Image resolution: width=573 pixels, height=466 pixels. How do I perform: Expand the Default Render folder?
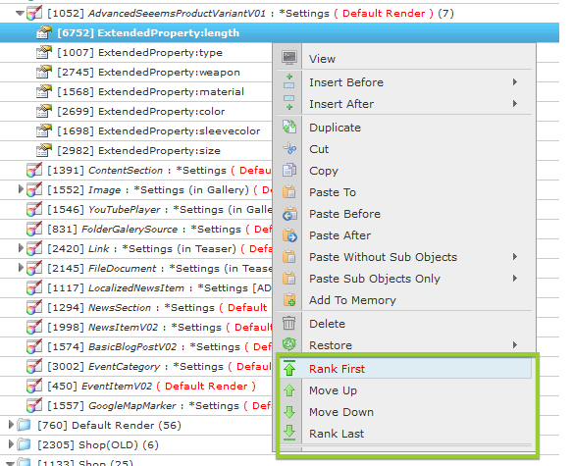click(11, 425)
